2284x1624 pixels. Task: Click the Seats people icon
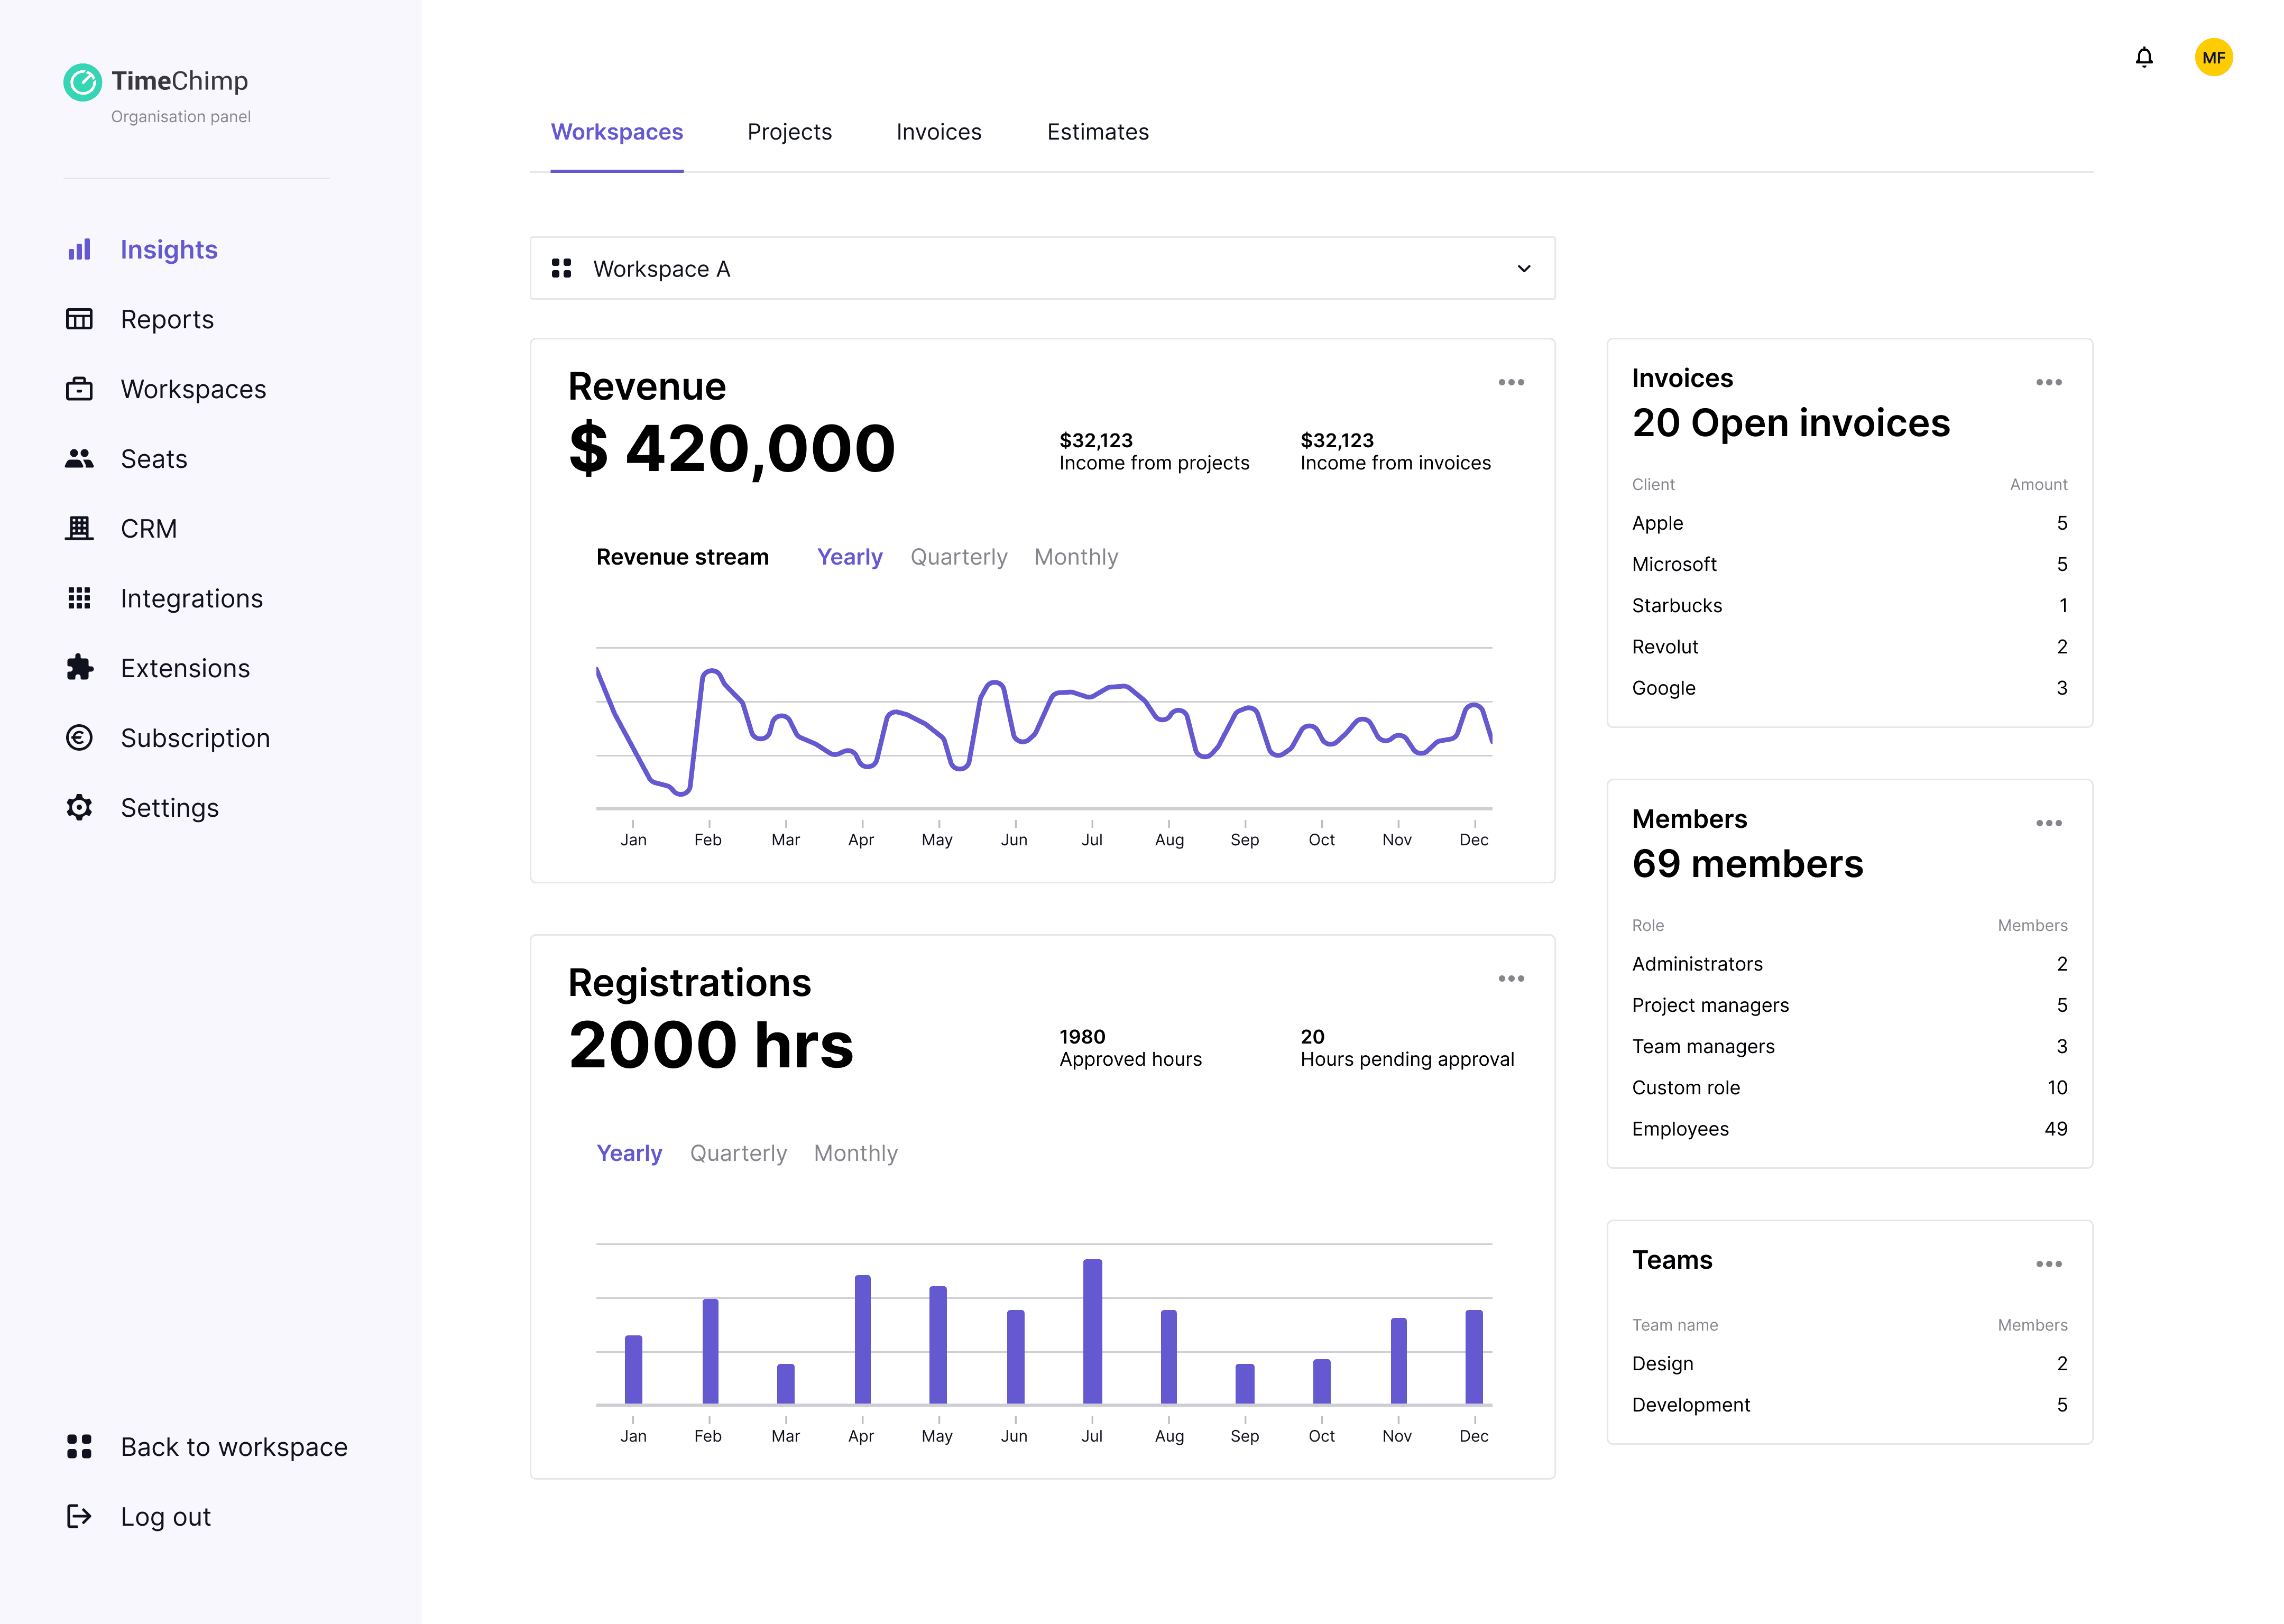point(79,459)
